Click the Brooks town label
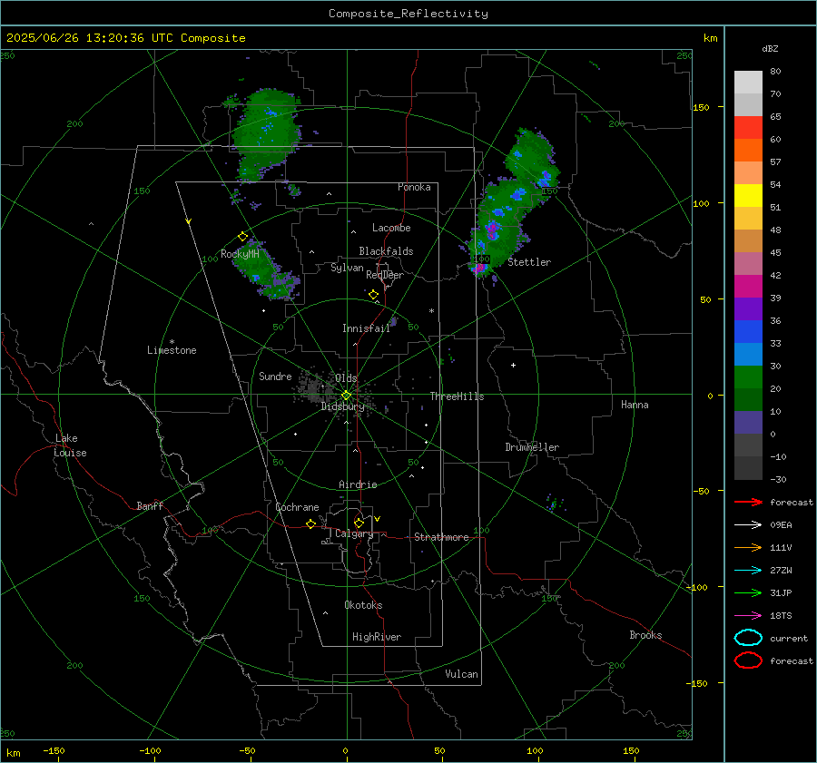Screen dimensions: 817x763 click(645, 635)
